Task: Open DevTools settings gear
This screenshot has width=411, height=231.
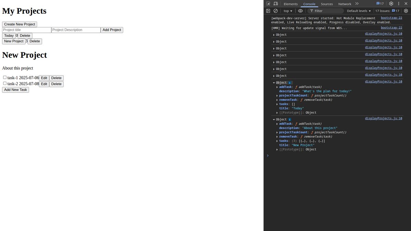Action: (x=391, y=4)
